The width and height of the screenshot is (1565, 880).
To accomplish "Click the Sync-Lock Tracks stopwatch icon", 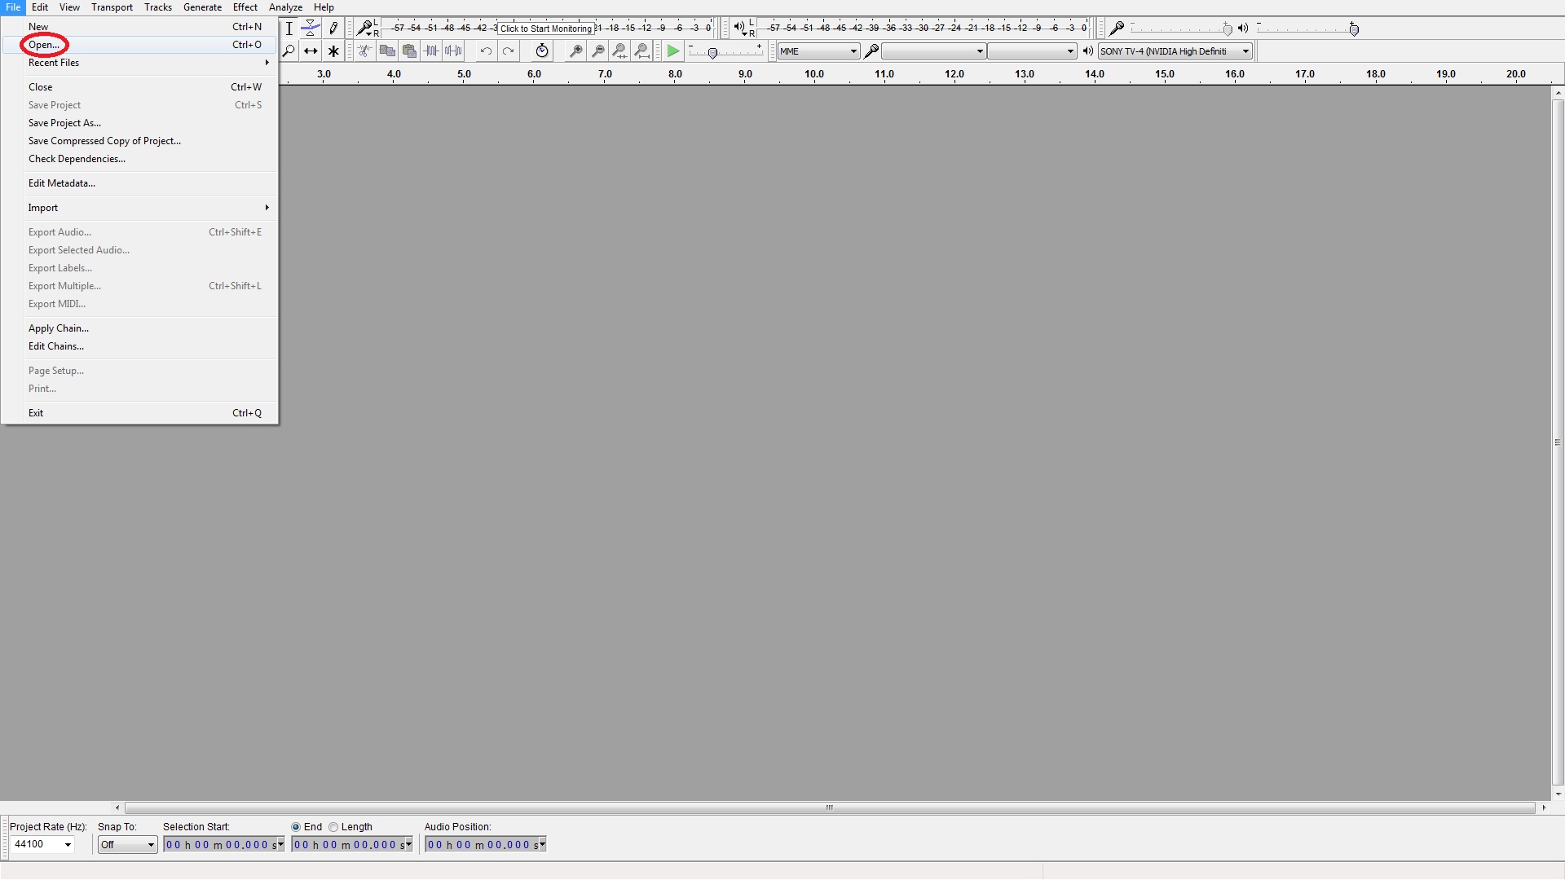I will pyautogui.click(x=542, y=51).
